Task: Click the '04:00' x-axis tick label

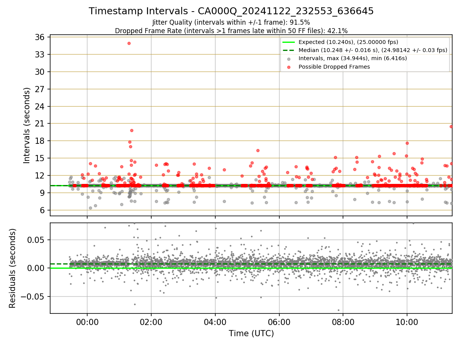Action: [x=215, y=322]
